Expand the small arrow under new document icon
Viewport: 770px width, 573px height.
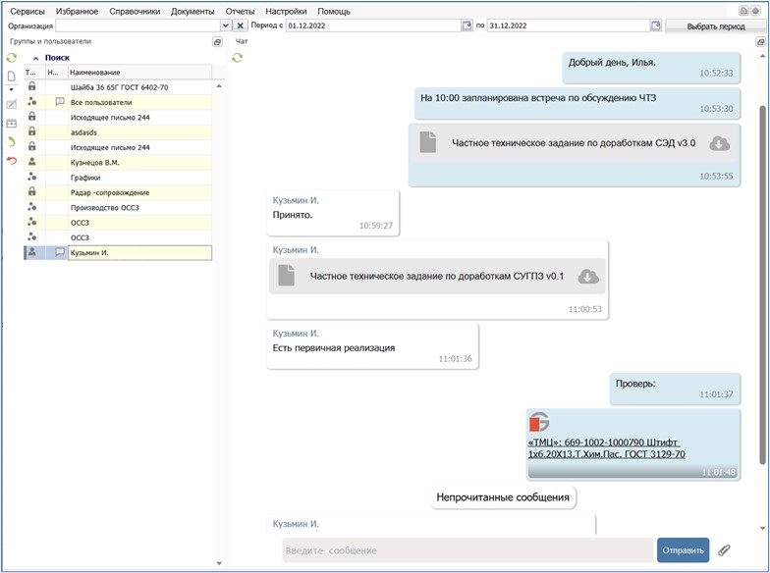(x=12, y=88)
